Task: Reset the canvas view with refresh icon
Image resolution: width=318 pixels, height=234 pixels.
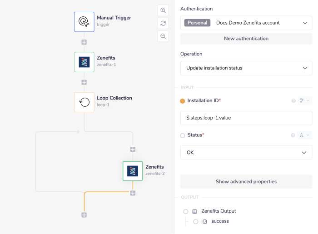Action: [x=163, y=23]
